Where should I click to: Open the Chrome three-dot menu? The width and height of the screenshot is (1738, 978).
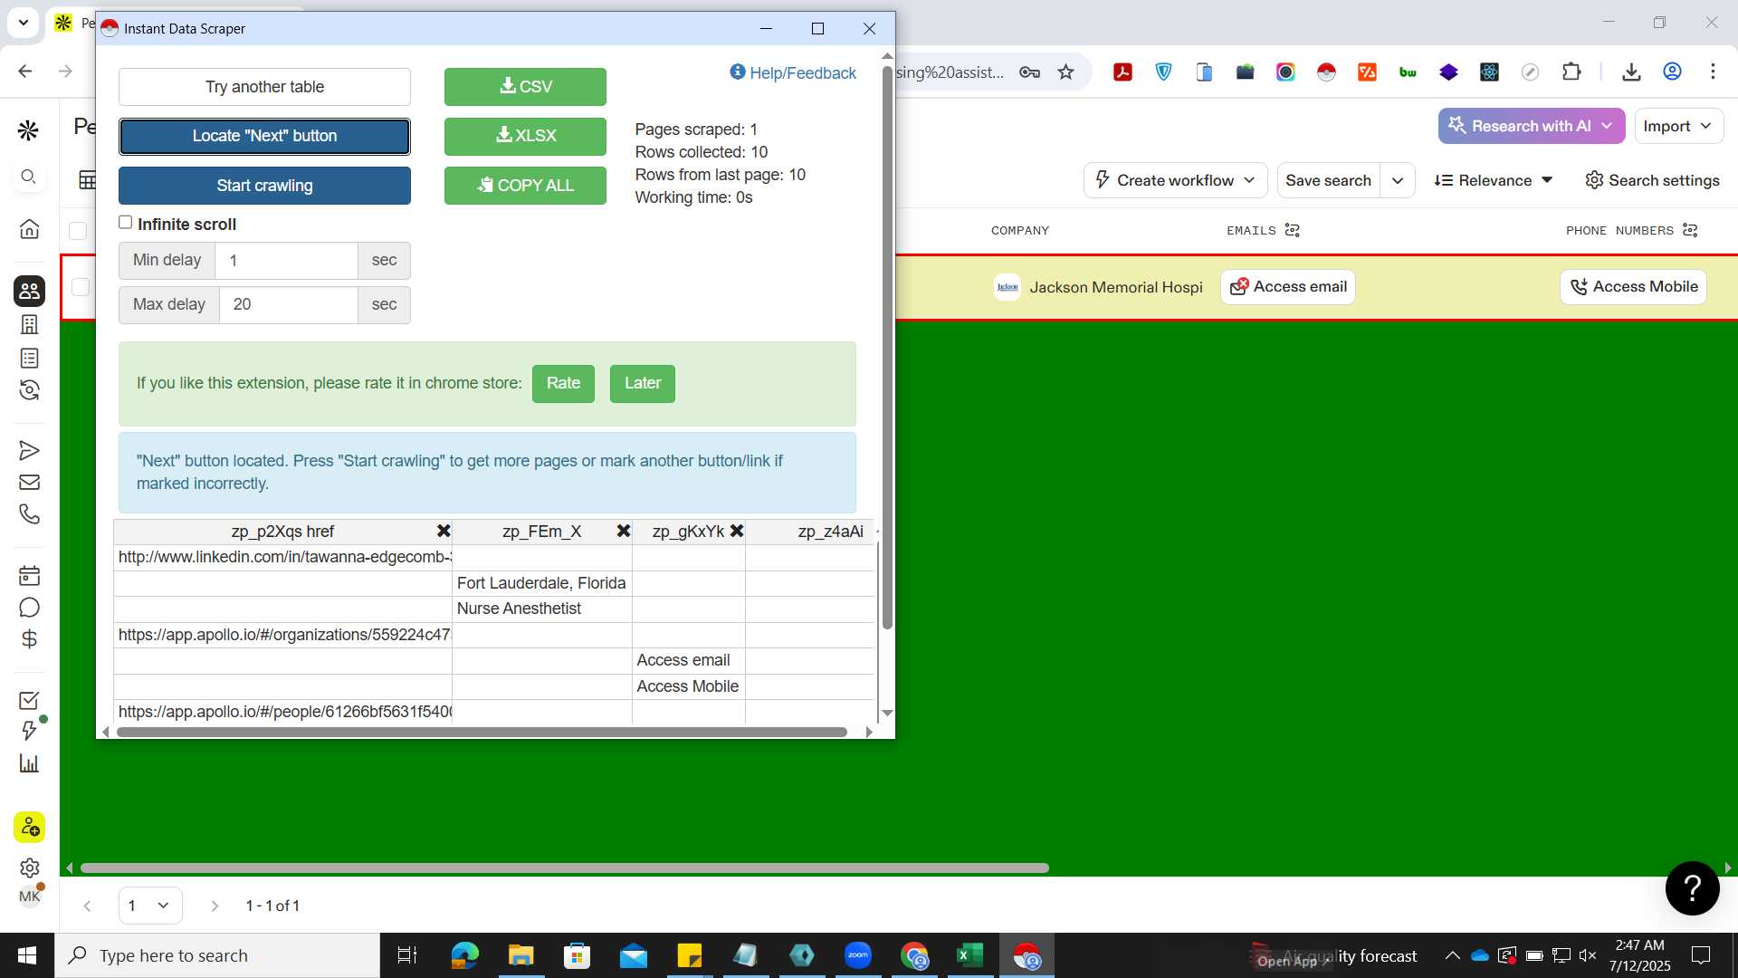coord(1713,72)
